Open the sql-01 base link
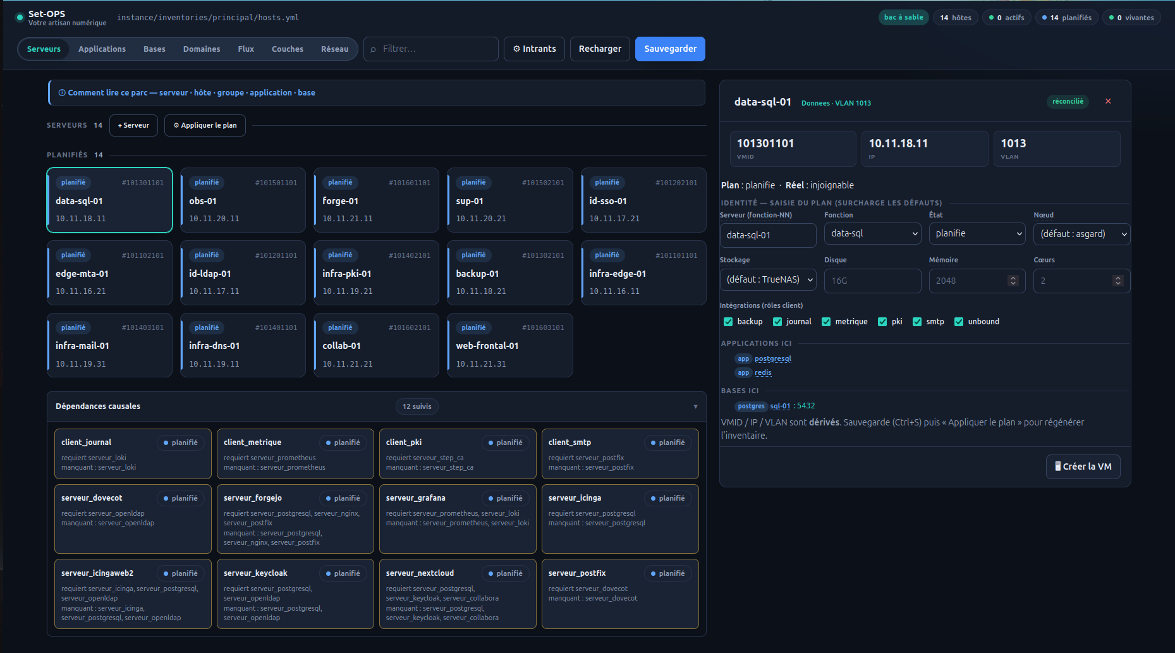The width and height of the screenshot is (1175, 653). pyautogui.click(x=780, y=406)
